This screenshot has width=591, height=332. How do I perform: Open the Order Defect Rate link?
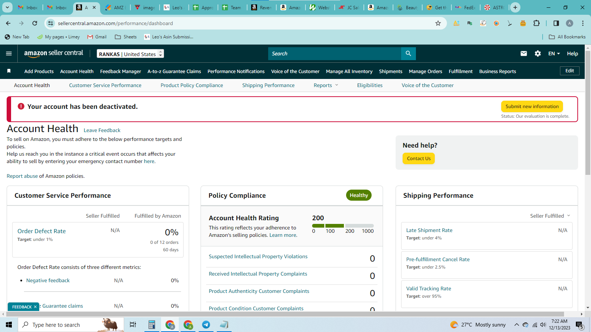pos(41,231)
